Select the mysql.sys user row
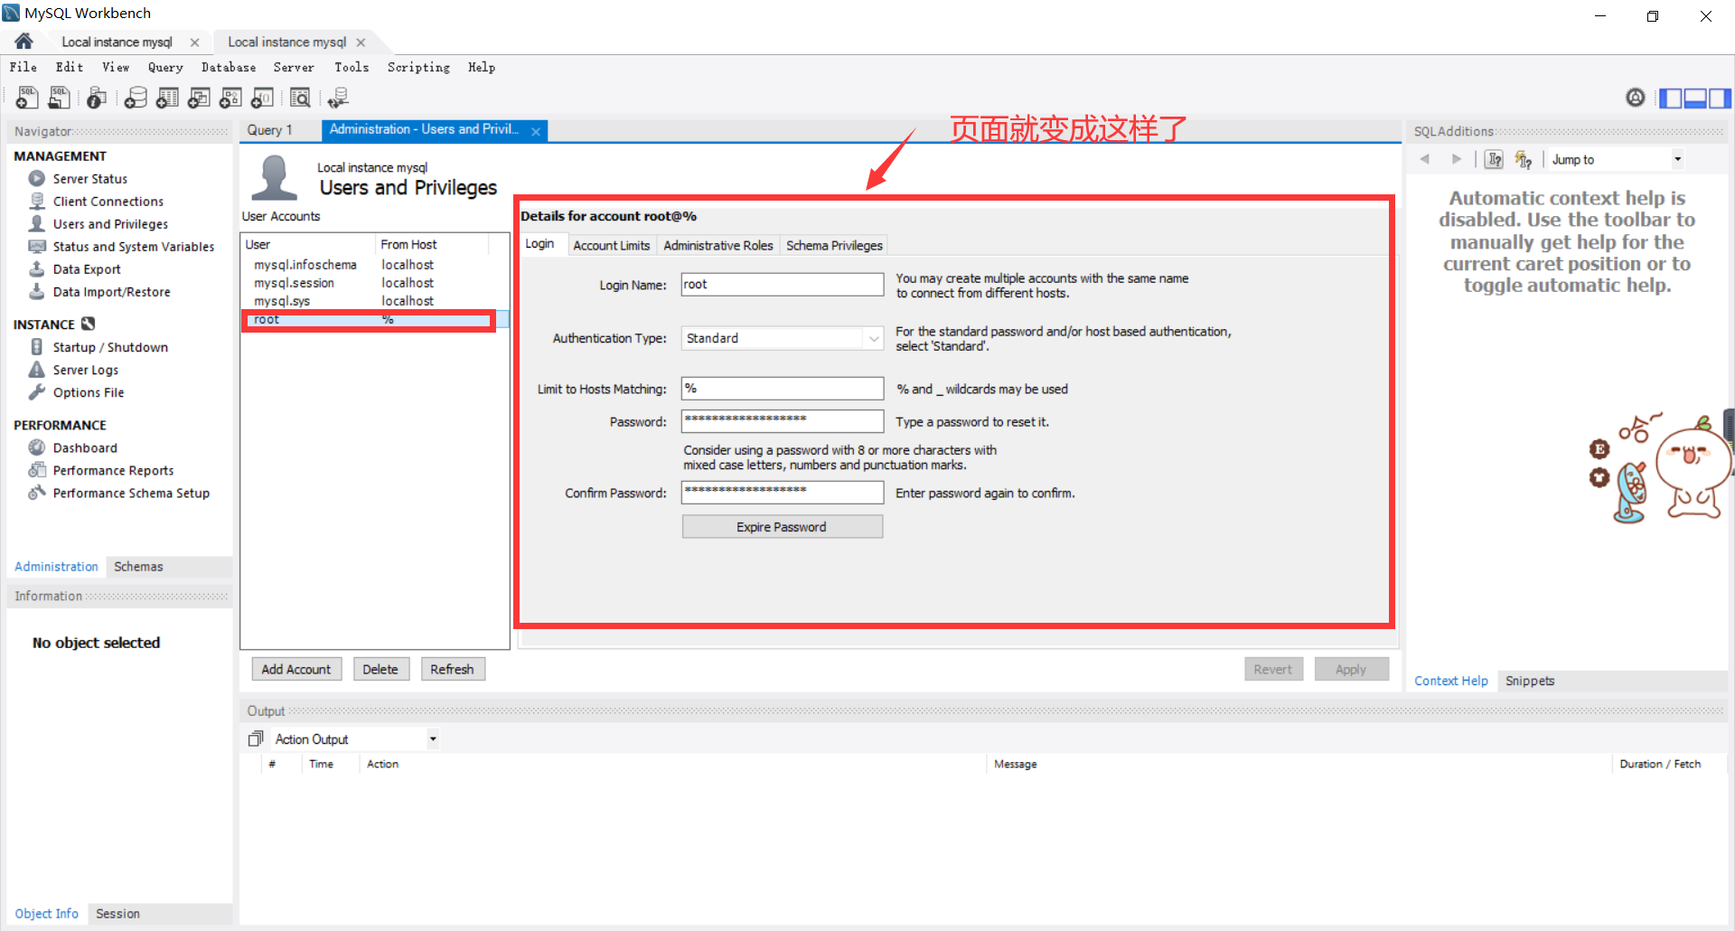The height and width of the screenshot is (931, 1735). tap(373, 301)
